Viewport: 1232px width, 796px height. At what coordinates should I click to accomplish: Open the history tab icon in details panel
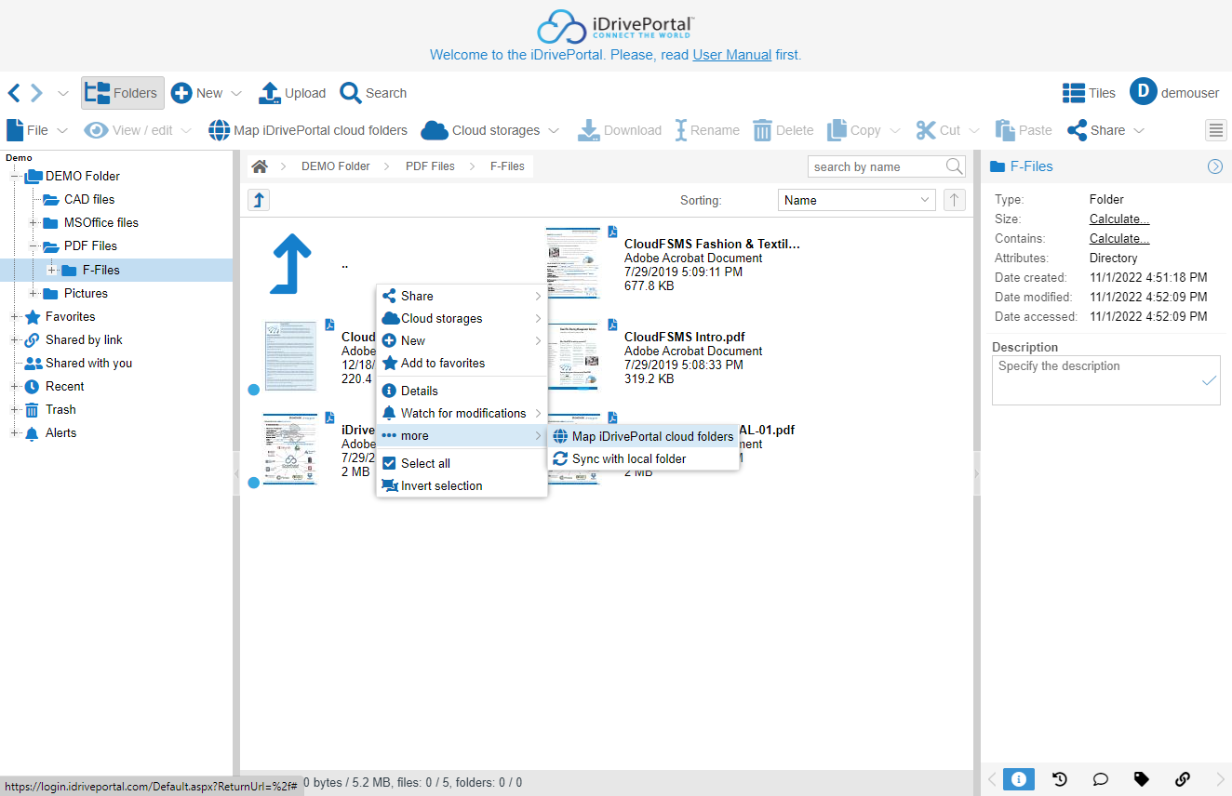coord(1059,779)
